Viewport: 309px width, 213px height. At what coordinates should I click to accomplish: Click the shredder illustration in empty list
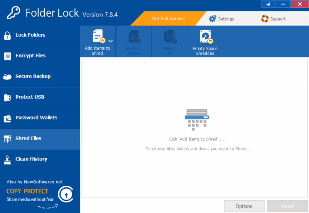coord(197,120)
